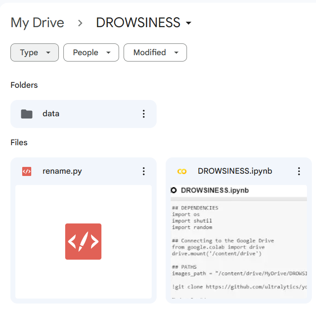
Task: Click the small red code icon beside rename.py
Action: tap(27, 171)
